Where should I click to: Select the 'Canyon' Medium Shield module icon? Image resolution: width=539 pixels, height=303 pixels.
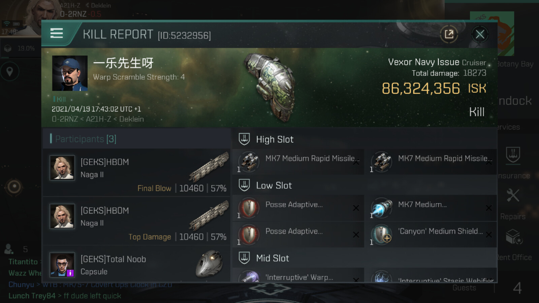pyautogui.click(x=381, y=234)
